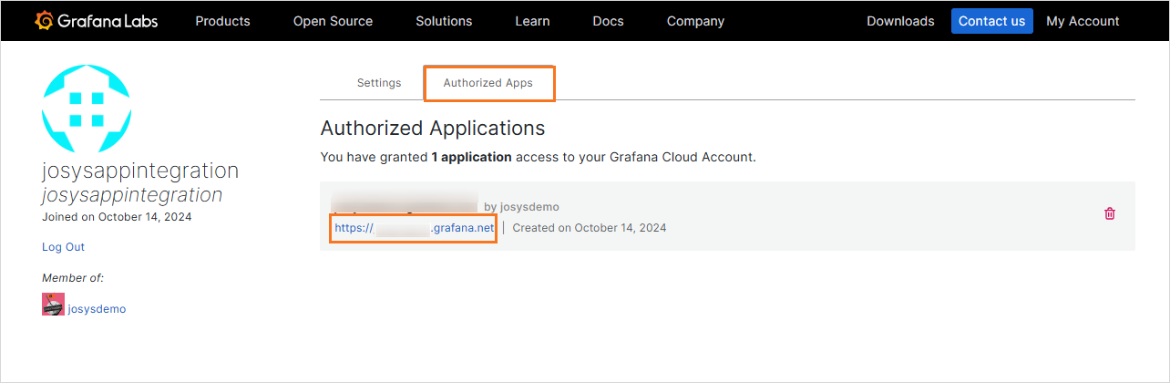Screen dimensions: 1170x383
Task: Delete the authorized application with trash icon
Action: click(x=1110, y=213)
